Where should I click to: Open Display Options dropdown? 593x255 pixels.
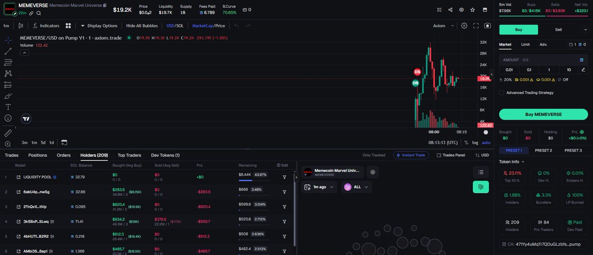click(x=99, y=26)
